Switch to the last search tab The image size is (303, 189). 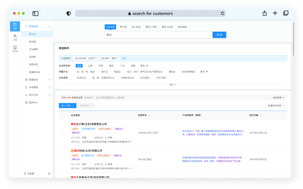[182, 27]
